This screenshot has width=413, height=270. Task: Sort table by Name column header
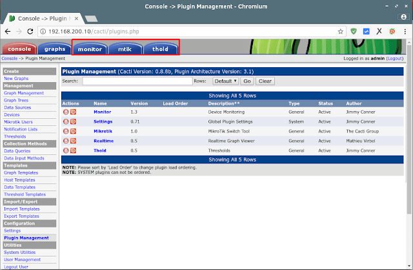point(100,103)
